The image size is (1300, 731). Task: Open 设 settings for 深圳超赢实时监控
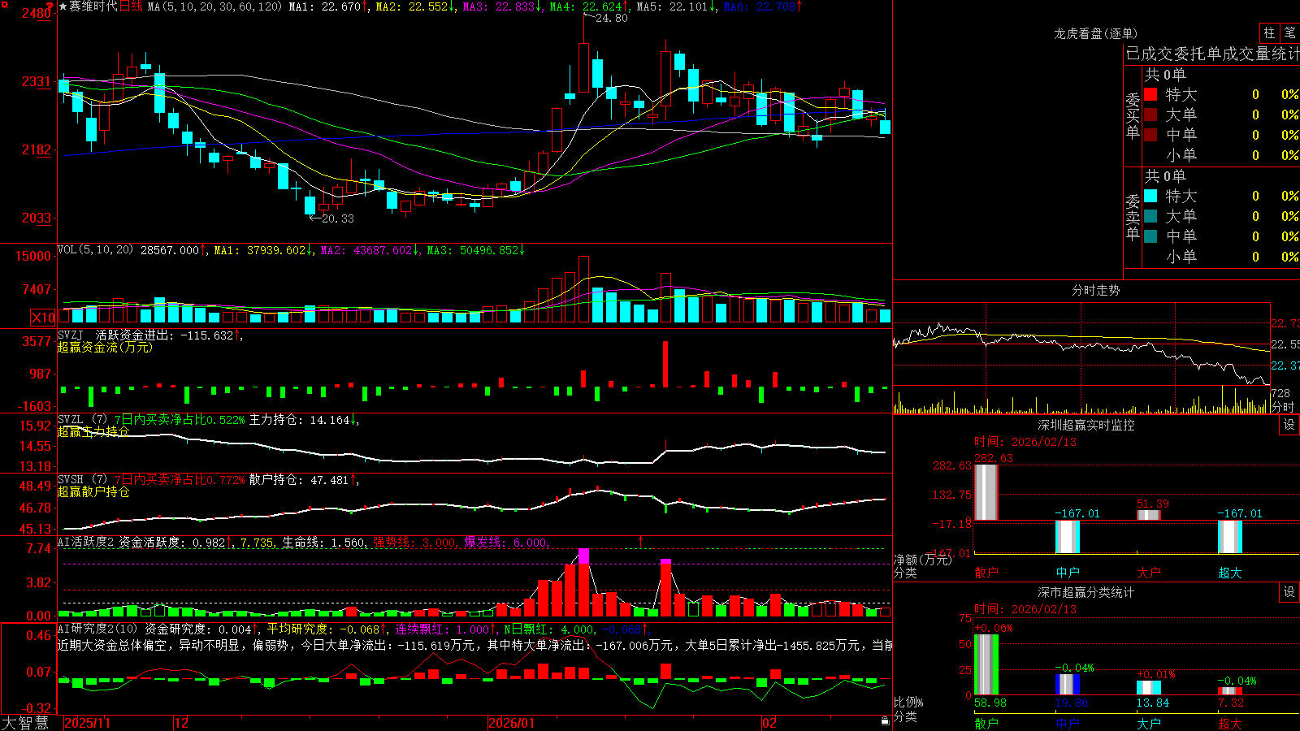(x=1289, y=425)
